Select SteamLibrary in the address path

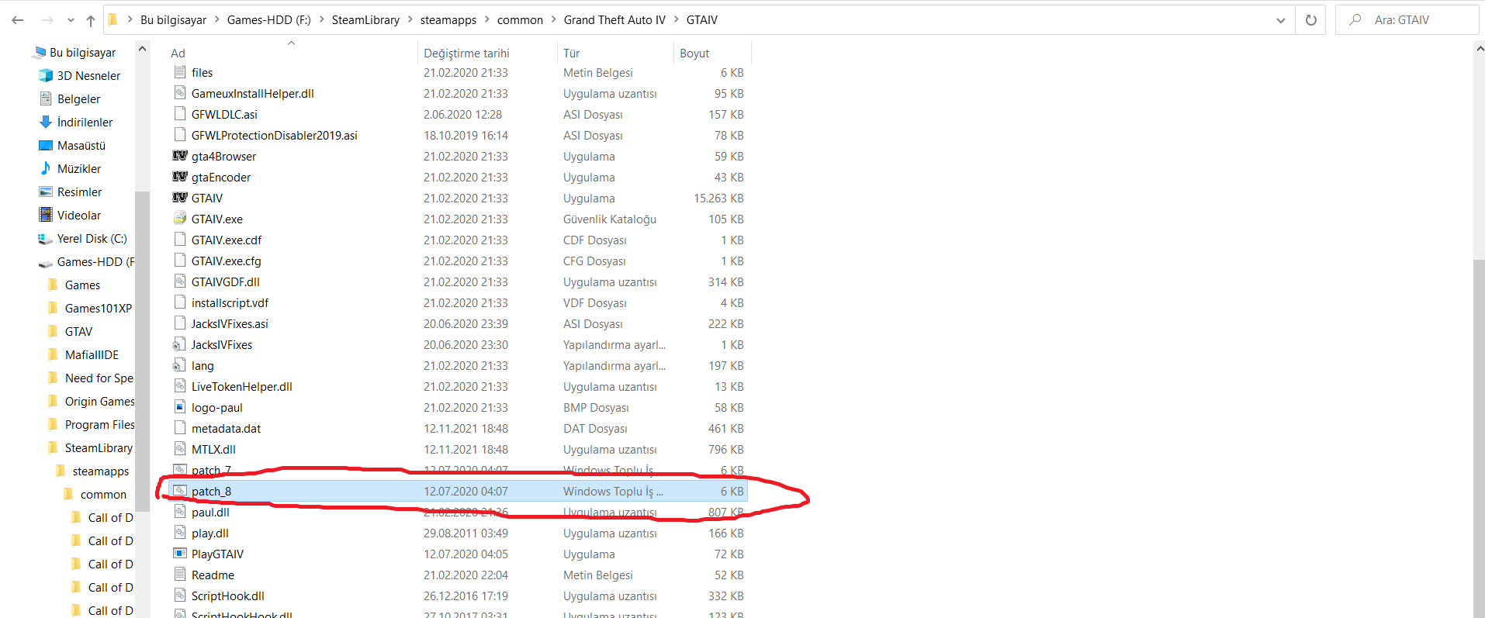tap(365, 20)
